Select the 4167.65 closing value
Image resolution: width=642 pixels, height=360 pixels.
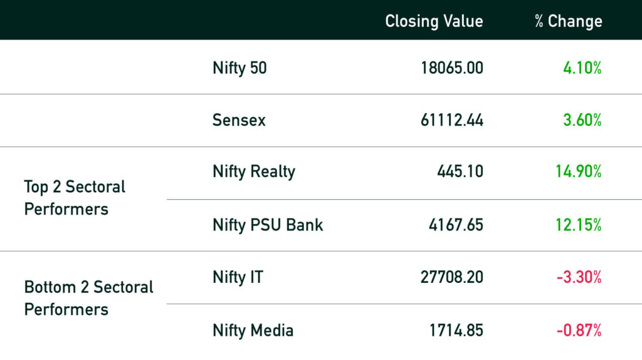point(456,225)
